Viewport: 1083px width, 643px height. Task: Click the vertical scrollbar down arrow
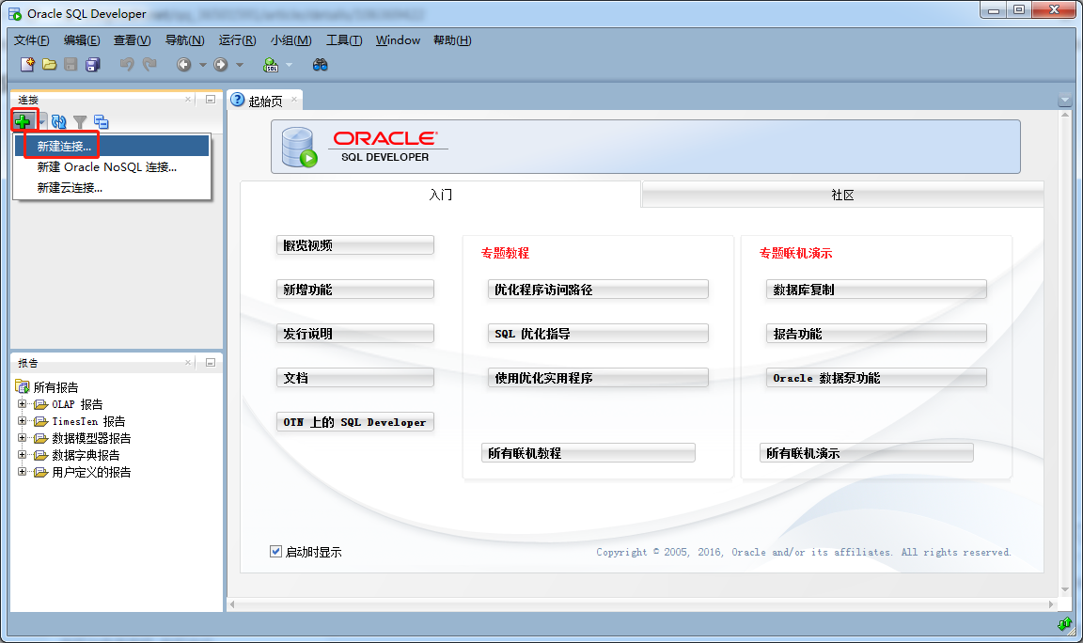pos(1064,589)
